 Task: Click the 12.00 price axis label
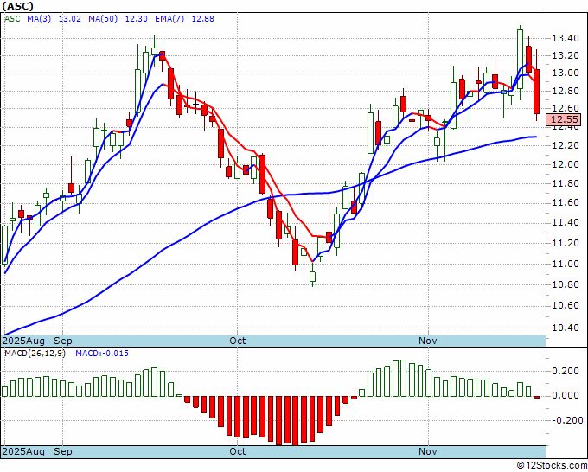click(566, 164)
